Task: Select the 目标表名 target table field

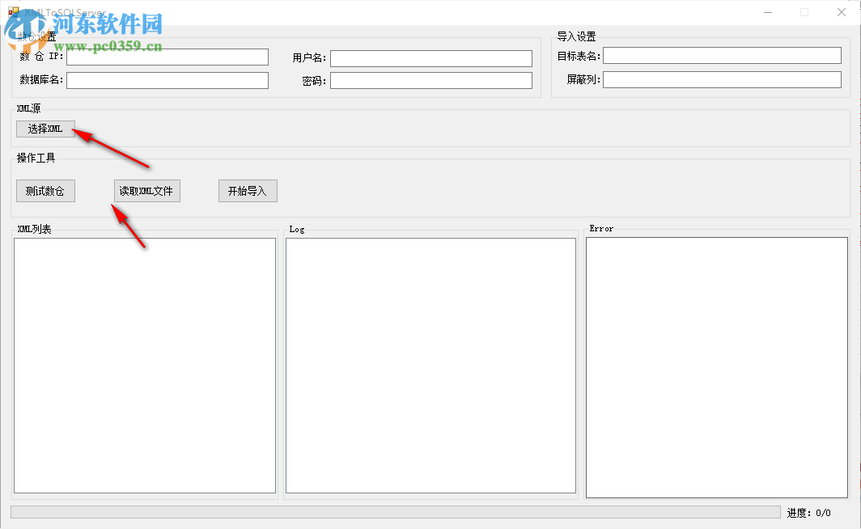Action: (x=721, y=54)
